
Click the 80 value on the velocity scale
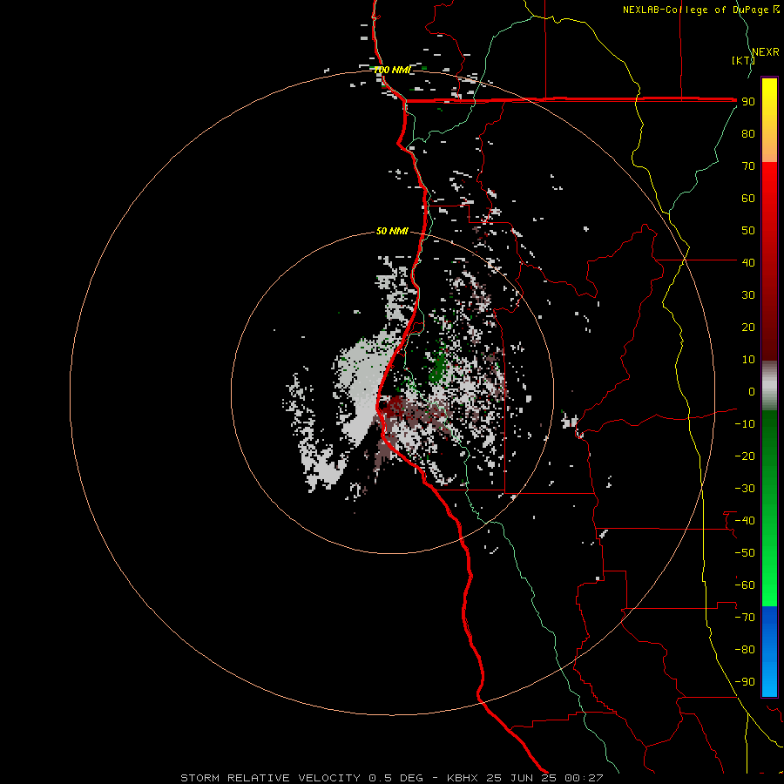[x=748, y=134]
